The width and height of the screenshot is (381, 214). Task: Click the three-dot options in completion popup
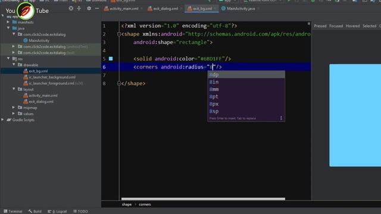(x=281, y=118)
